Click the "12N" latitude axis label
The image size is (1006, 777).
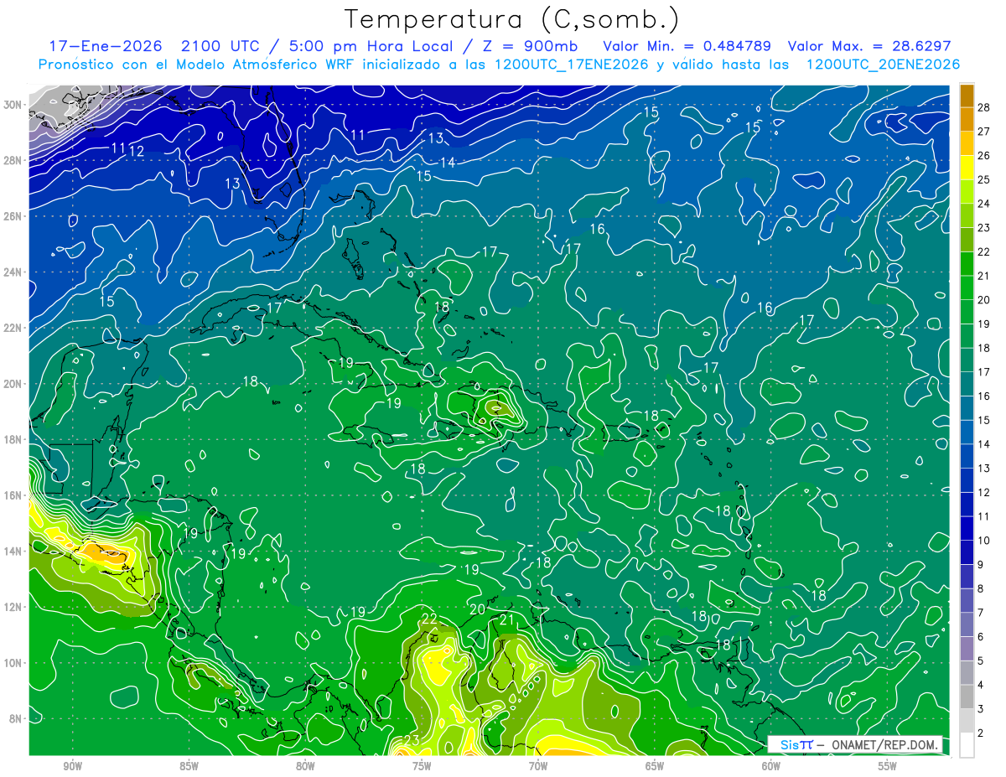point(14,607)
